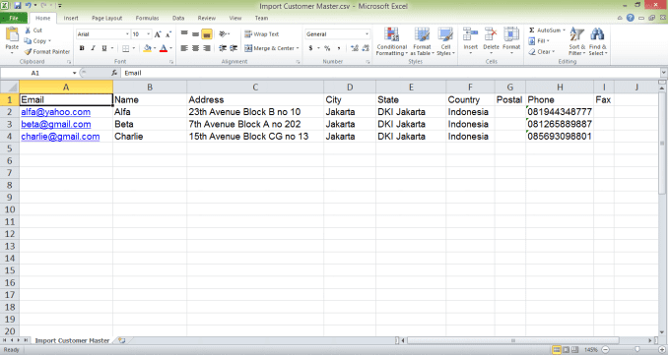Viewport: 669px width, 355px height.
Task: Align text left
Action: tap(184, 48)
